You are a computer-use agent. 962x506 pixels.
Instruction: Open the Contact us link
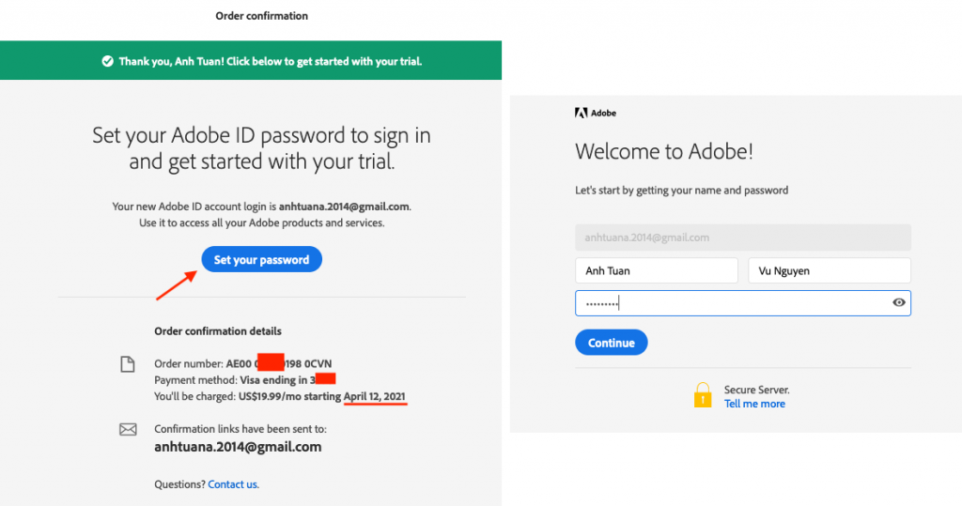(x=233, y=484)
